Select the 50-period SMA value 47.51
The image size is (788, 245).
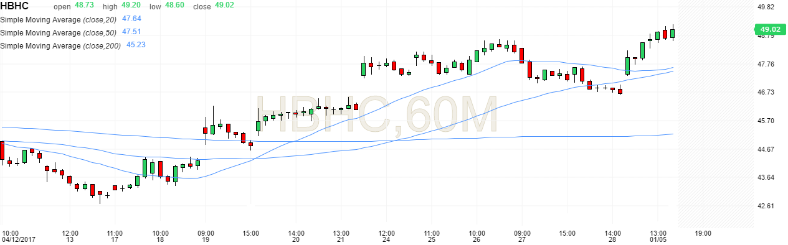(x=131, y=32)
